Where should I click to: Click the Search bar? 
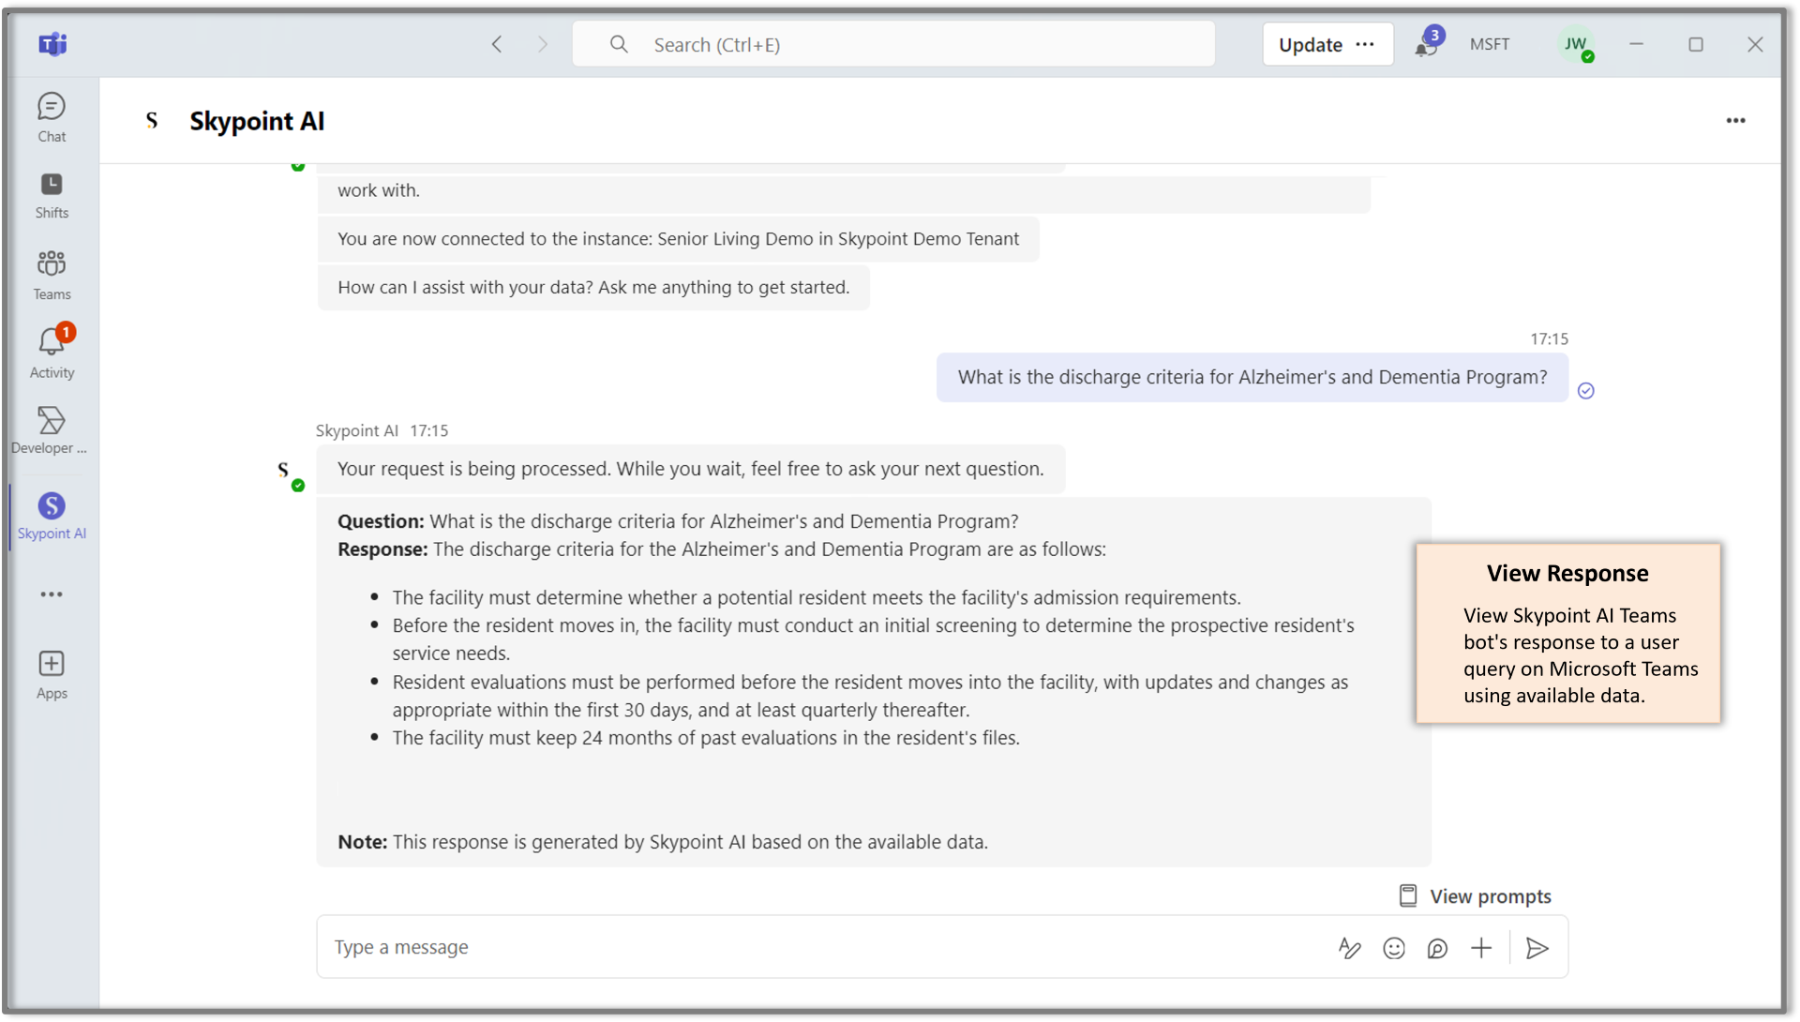pos(893,44)
